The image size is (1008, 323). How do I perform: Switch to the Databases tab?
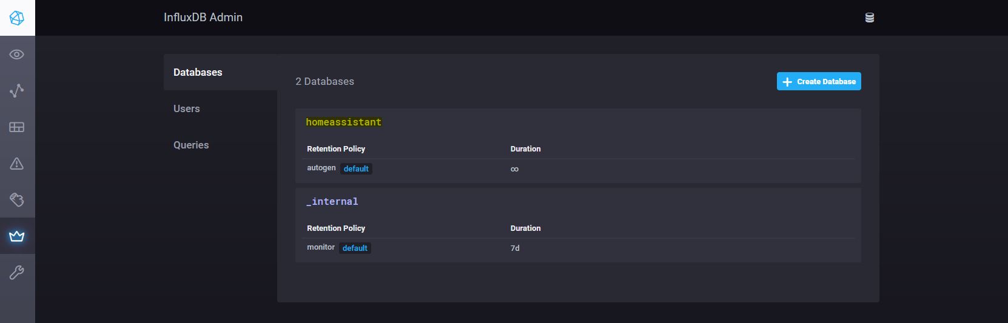tap(198, 72)
